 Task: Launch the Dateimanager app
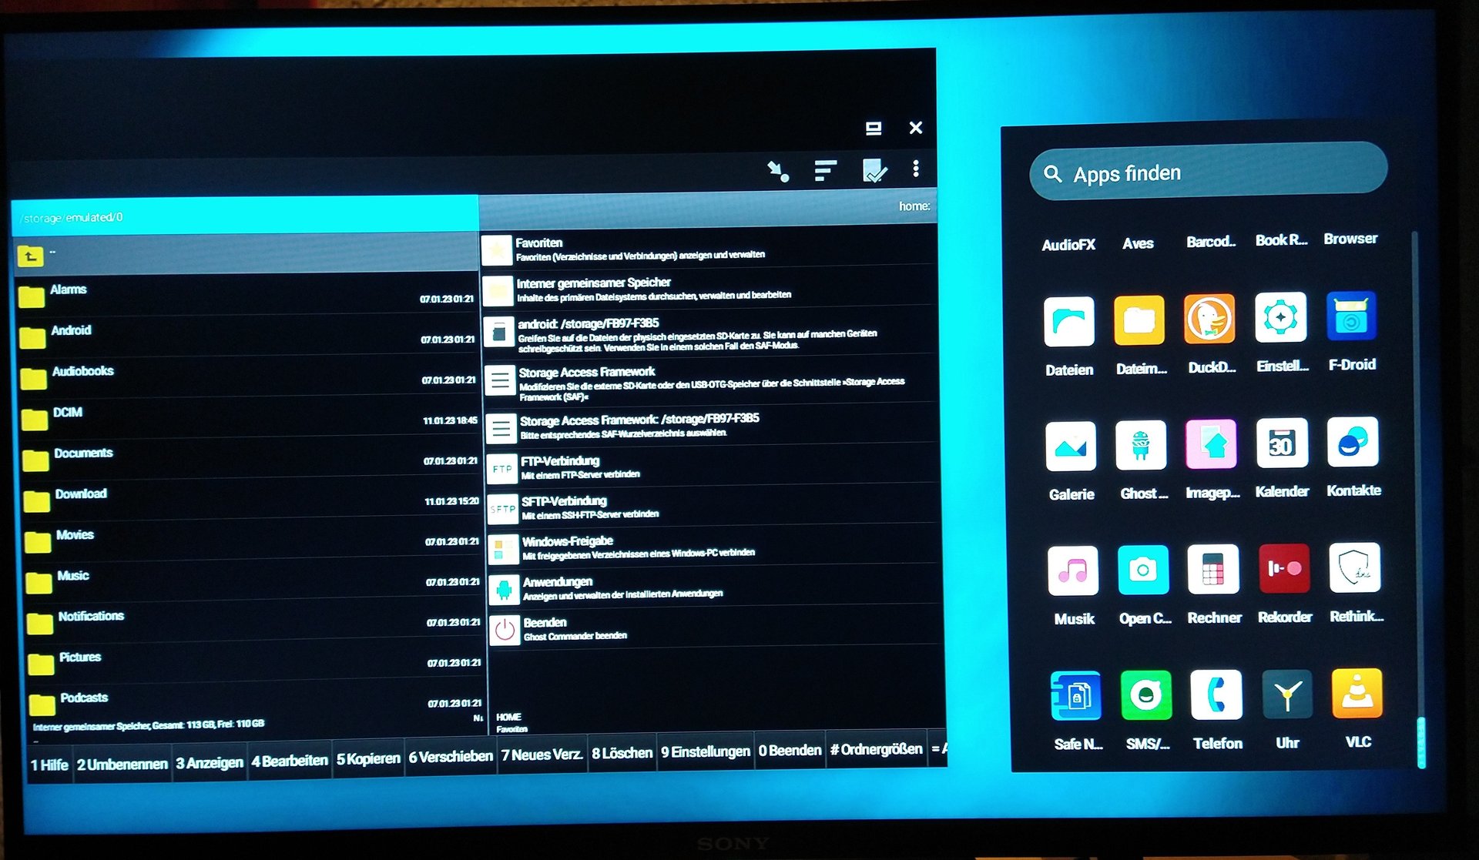coord(1139,320)
